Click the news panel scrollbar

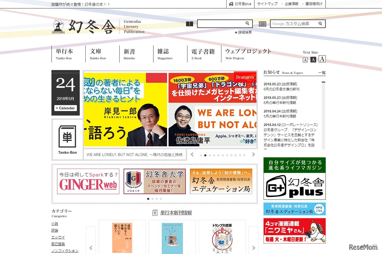(324, 115)
